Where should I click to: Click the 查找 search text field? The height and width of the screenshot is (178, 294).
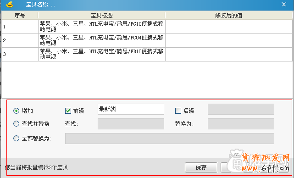click(x=131, y=124)
